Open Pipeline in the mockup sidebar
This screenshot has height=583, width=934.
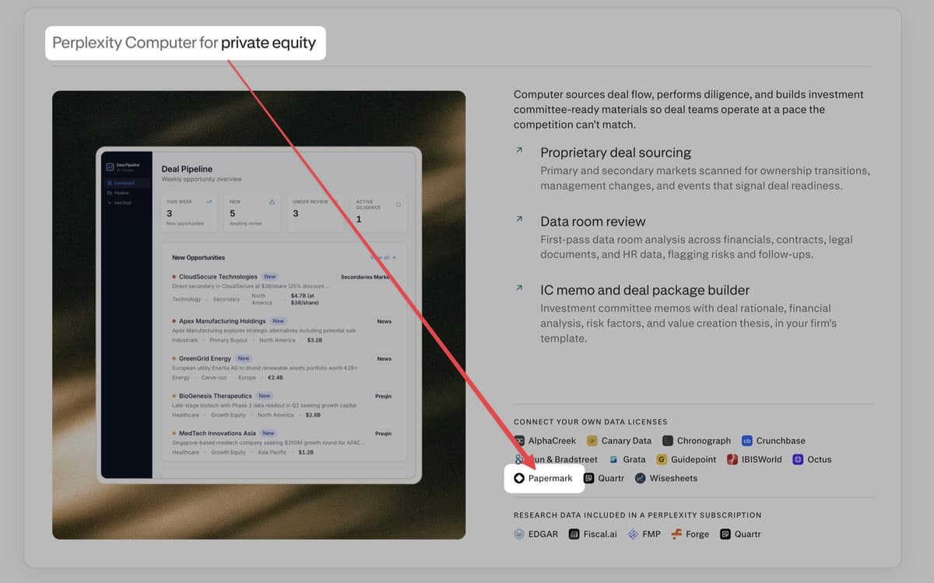(x=121, y=192)
